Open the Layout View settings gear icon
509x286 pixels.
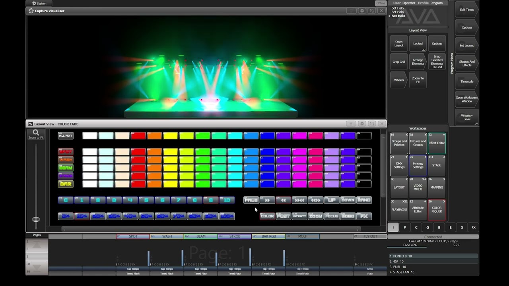tap(362, 124)
